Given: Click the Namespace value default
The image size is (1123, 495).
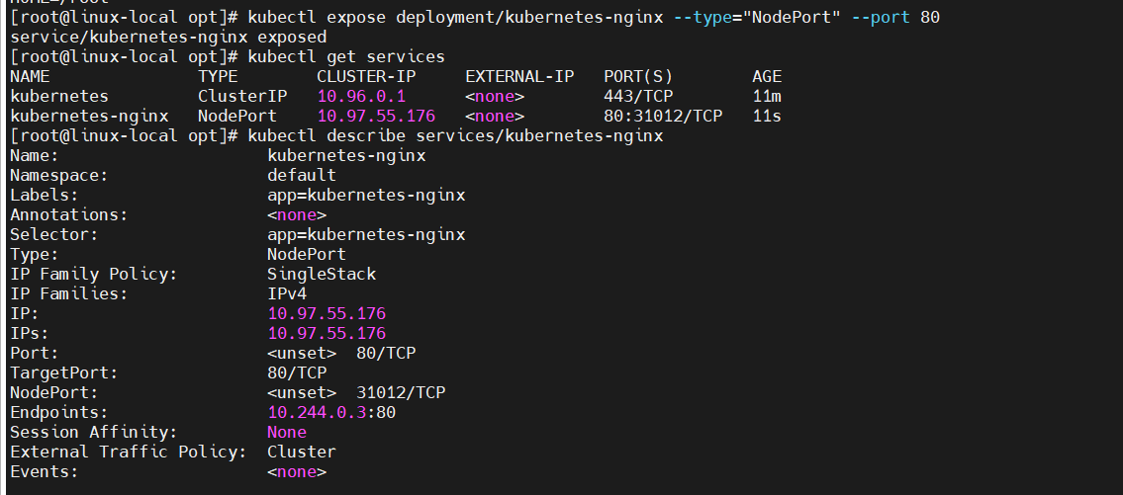Looking at the screenshot, I should (302, 175).
